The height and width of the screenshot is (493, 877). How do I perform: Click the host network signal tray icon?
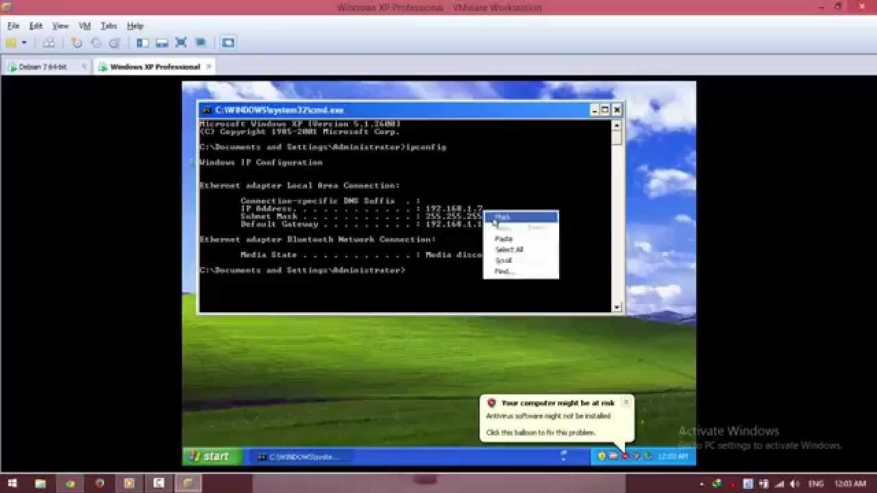click(780, 483)
